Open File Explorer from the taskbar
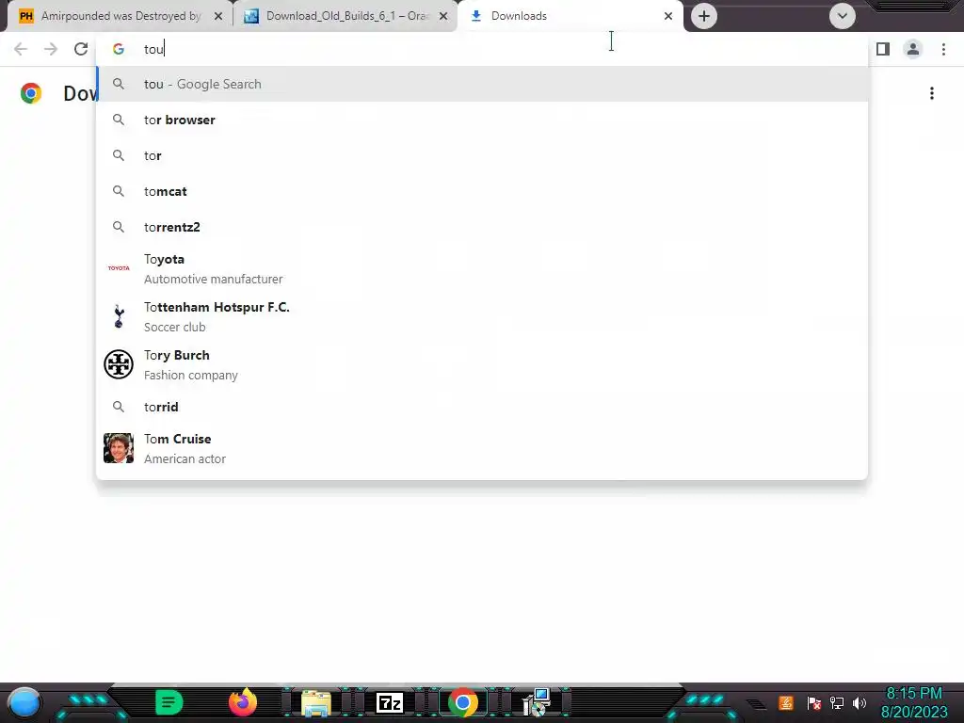This screenshot has height=723, width=964. (316, 703)
